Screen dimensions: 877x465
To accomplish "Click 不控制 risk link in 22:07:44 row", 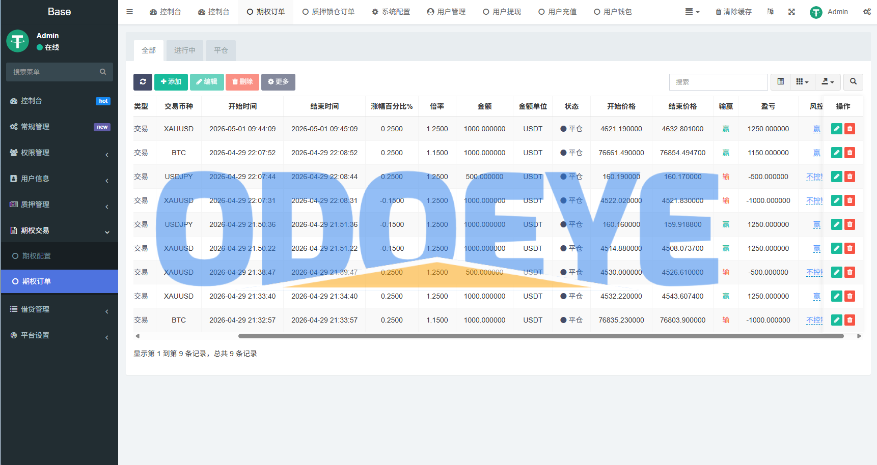I will point(814,177).
